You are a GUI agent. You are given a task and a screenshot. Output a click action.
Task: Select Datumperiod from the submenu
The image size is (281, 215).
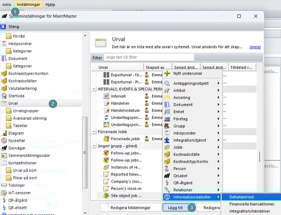coord(241,197)
